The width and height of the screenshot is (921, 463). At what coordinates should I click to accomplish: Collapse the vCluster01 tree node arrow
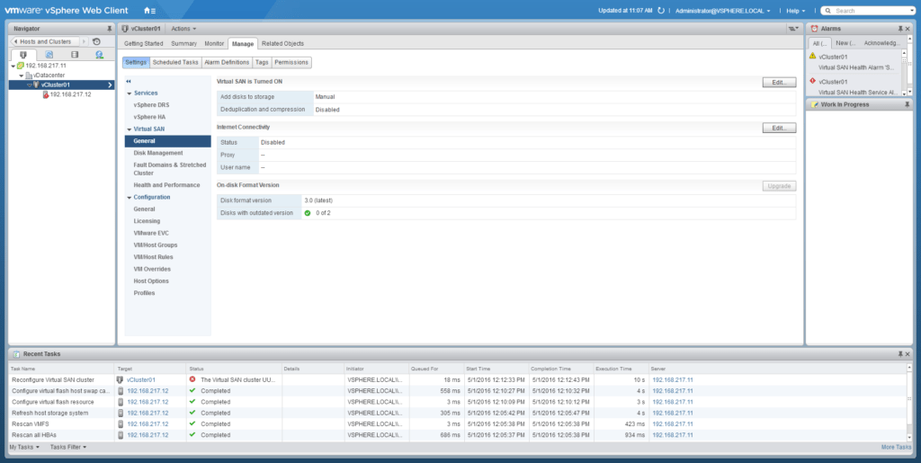[x=29, y=85]
